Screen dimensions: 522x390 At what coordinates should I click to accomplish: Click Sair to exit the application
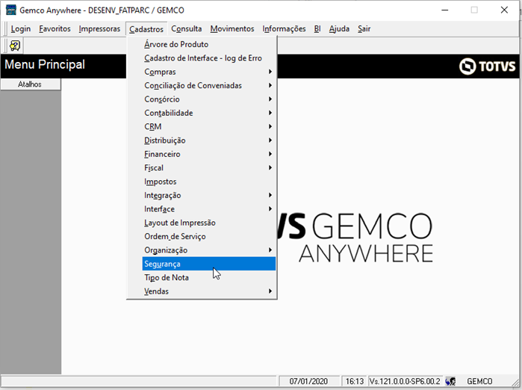[364, 29]
